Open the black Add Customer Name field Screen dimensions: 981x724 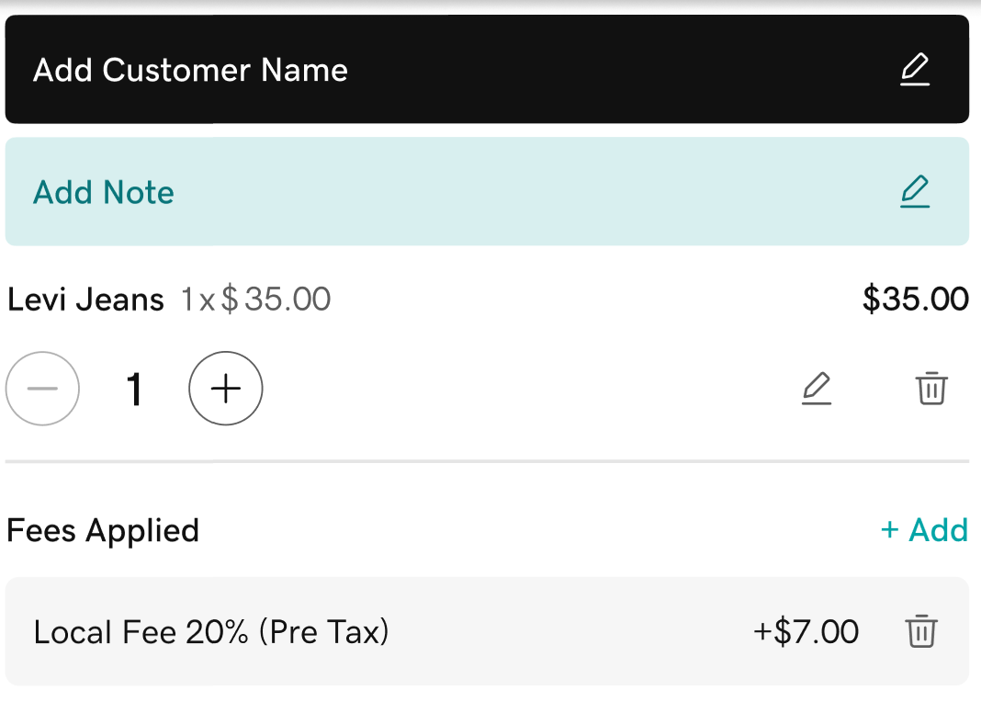459,70
